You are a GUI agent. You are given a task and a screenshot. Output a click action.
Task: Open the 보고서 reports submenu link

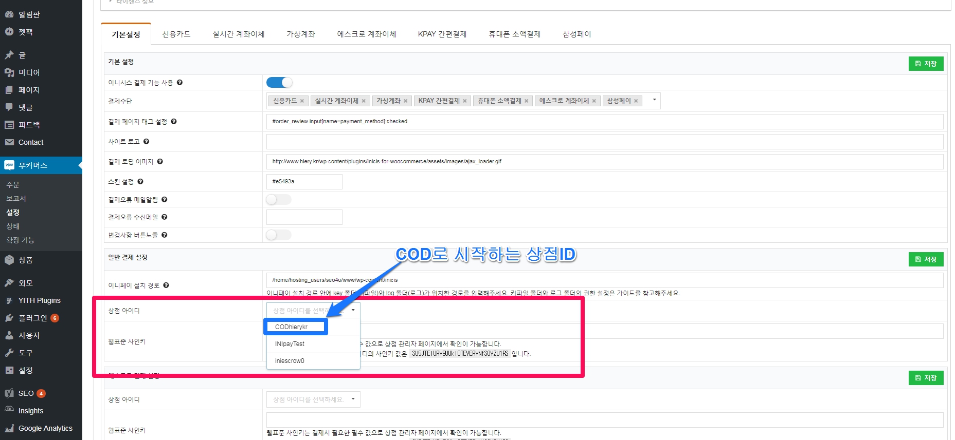tap(16, 198)
